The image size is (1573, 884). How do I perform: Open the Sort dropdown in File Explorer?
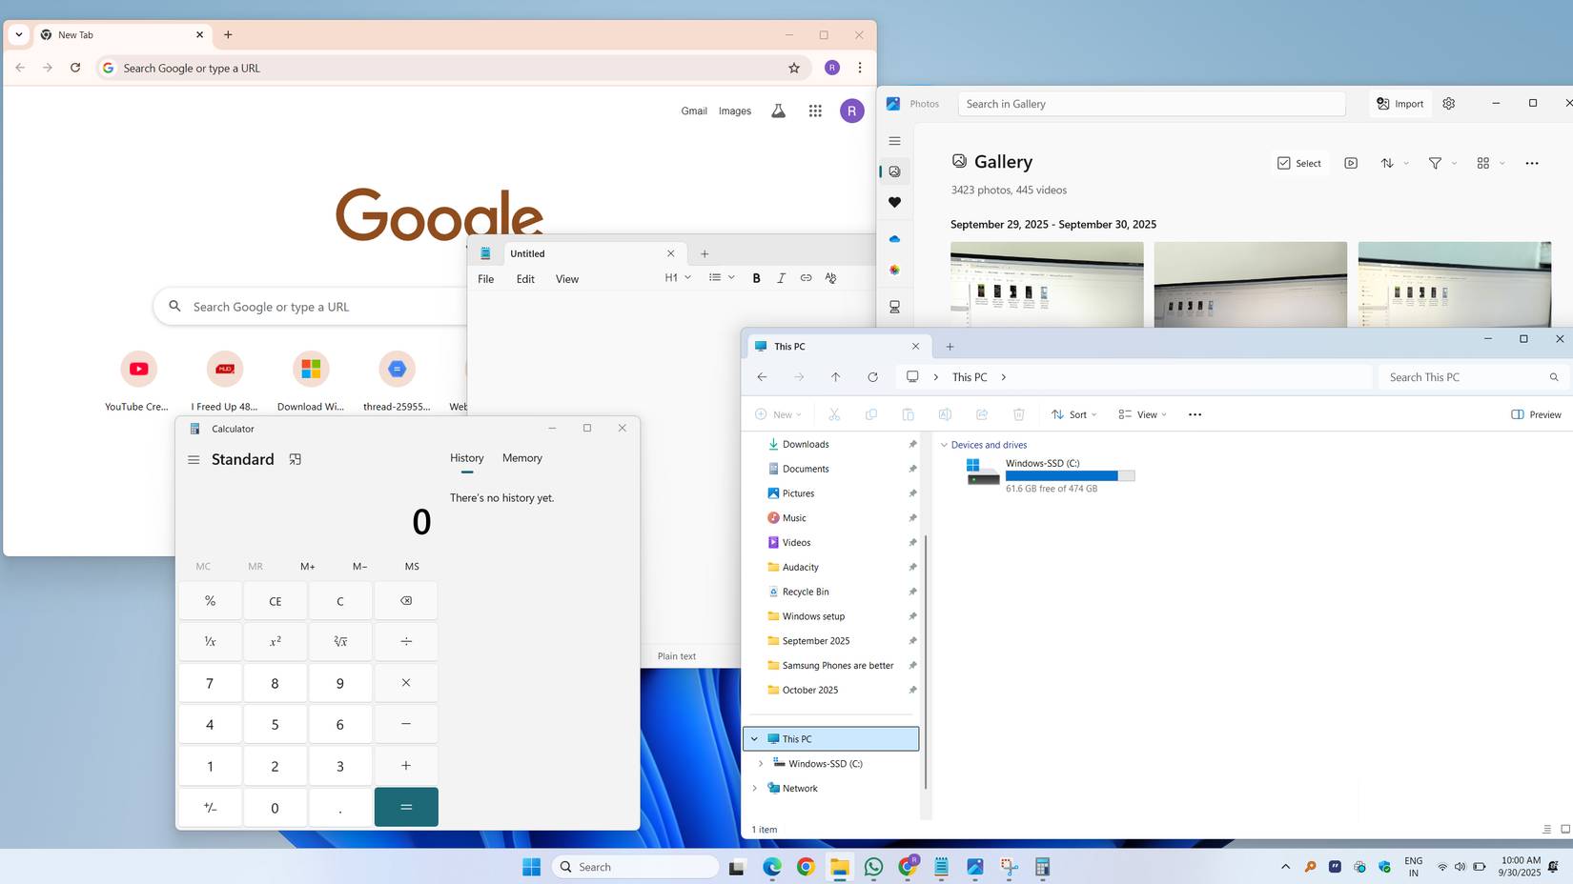coord(1073,414)
